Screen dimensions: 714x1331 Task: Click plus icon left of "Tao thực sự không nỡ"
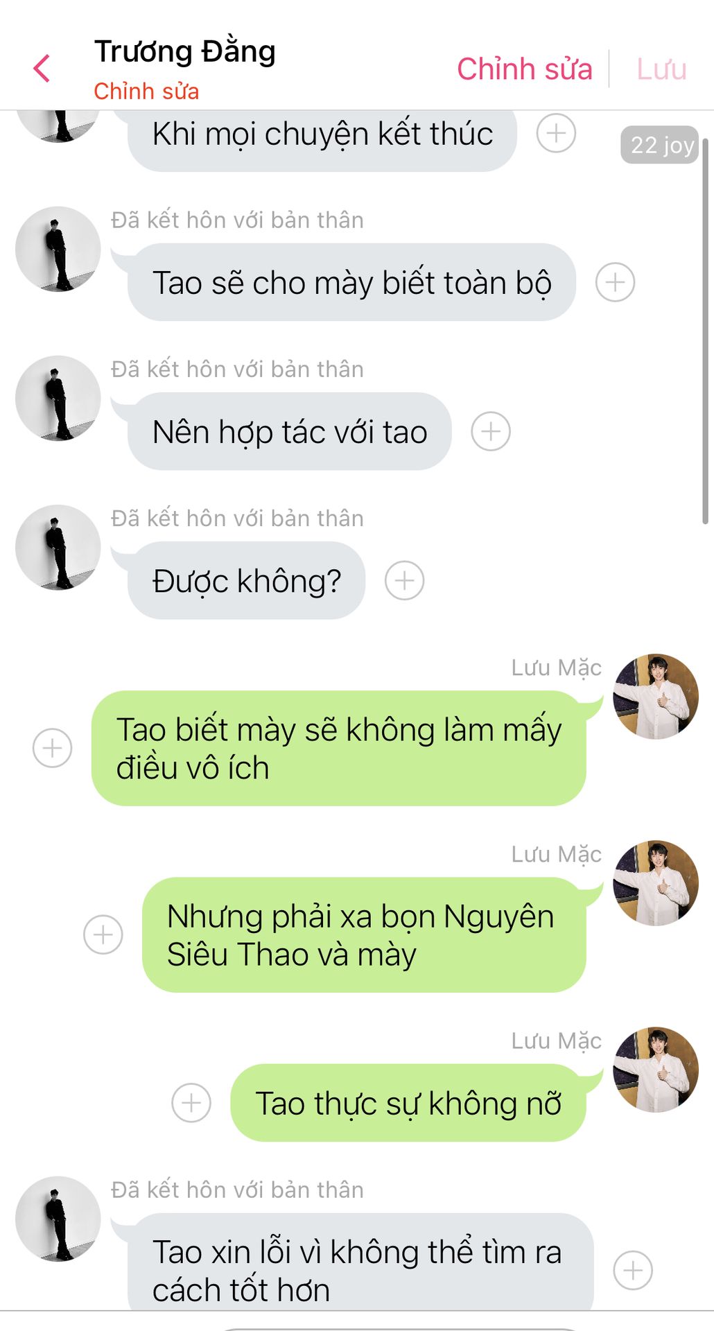click(x=191, y=1103)
